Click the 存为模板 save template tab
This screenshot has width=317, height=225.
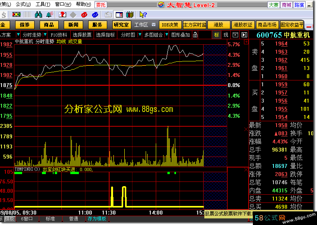pyautogui.click(x=97, y=219)
